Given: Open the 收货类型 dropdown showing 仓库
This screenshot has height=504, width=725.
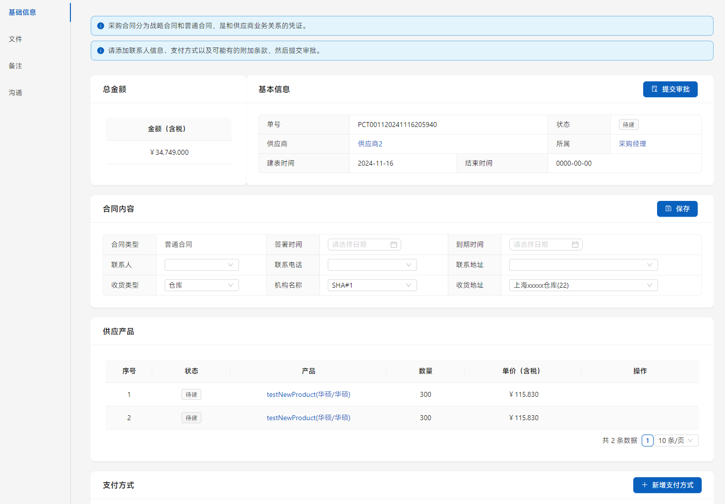Looking at the screenshot, I should pyautogui.click(x=201, y=285).
